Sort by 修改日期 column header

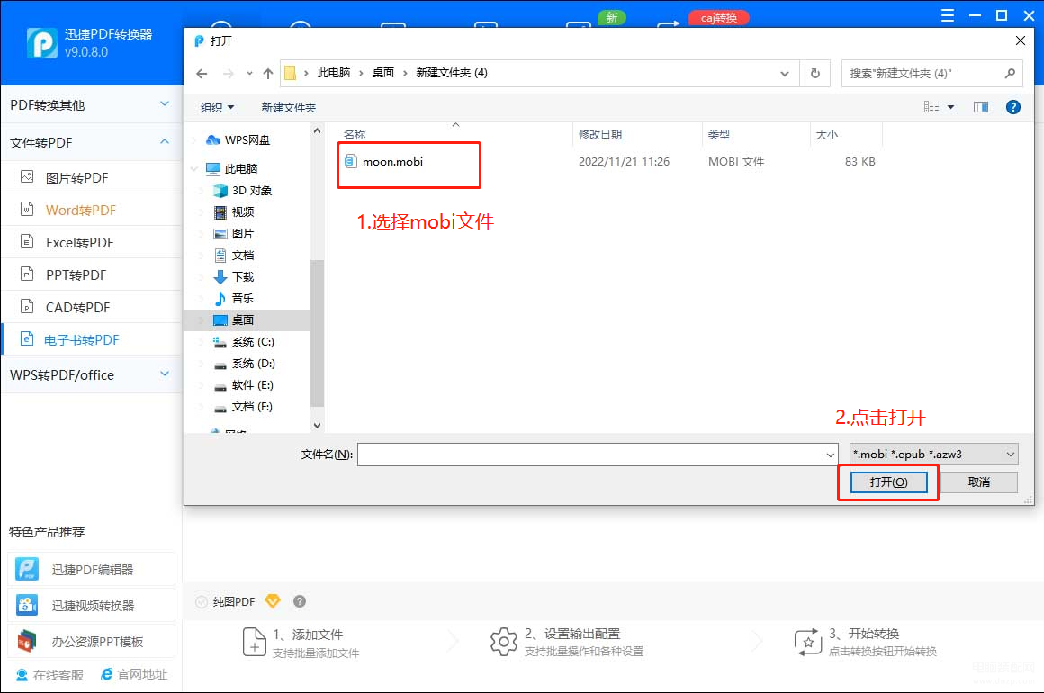pyautogui.click(x=600, y=134)
